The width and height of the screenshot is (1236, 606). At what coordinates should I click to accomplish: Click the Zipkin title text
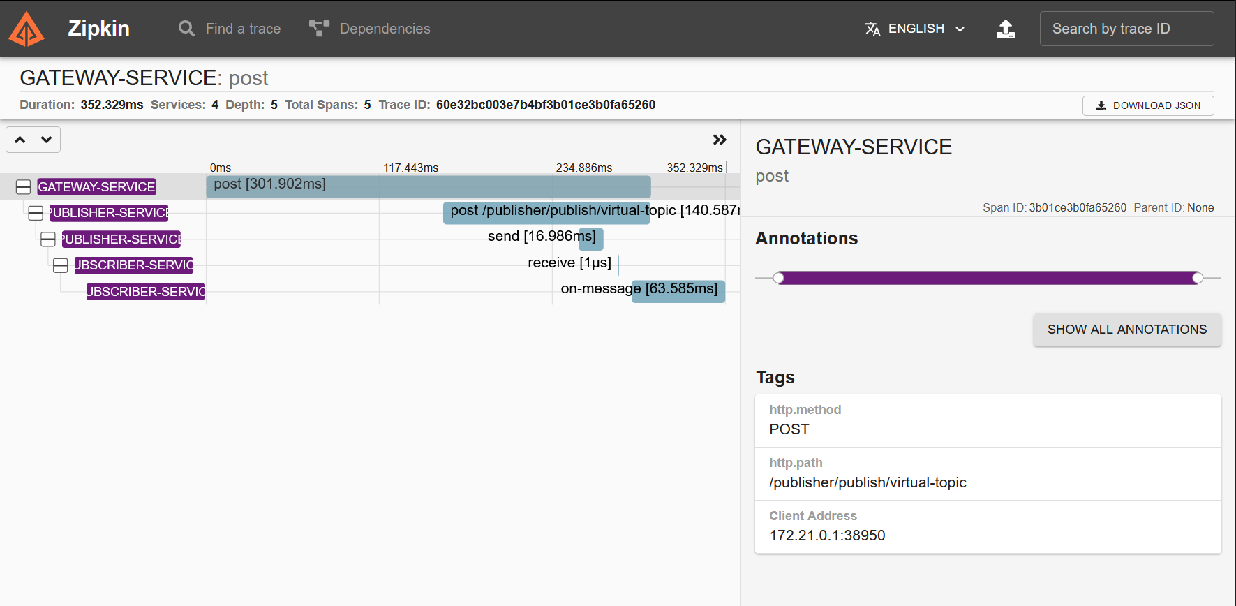pyautogui.click(x=98, y=29)
